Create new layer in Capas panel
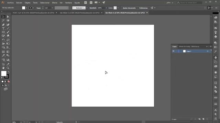The image size is (220, 123). pyautogui.click(x=203, y=119)
